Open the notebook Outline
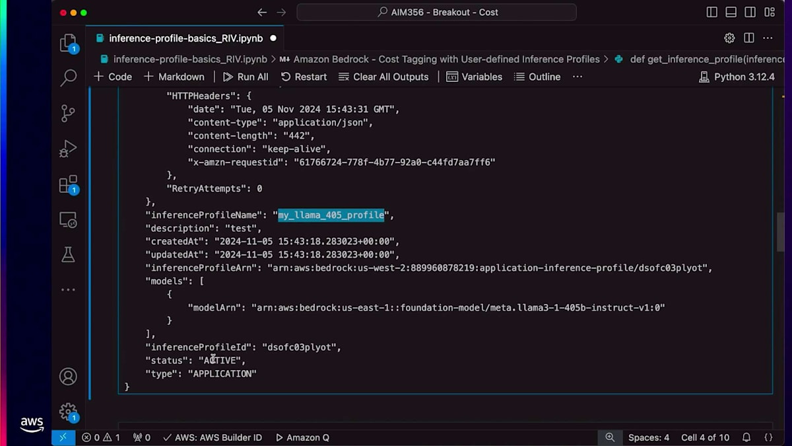 537,77
